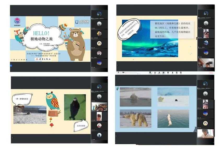This screenshot has width=222, height=148.
Task: Select boy with glasses video tile beside aurora slide
Action: pyautogui.click(x=206, y=33)
